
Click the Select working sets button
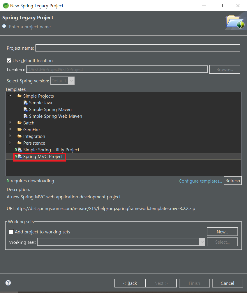[x=222, y=242]
